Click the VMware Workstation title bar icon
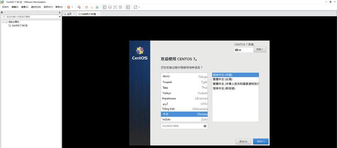This screenshot has width=337, height=148. pos(2,2)
